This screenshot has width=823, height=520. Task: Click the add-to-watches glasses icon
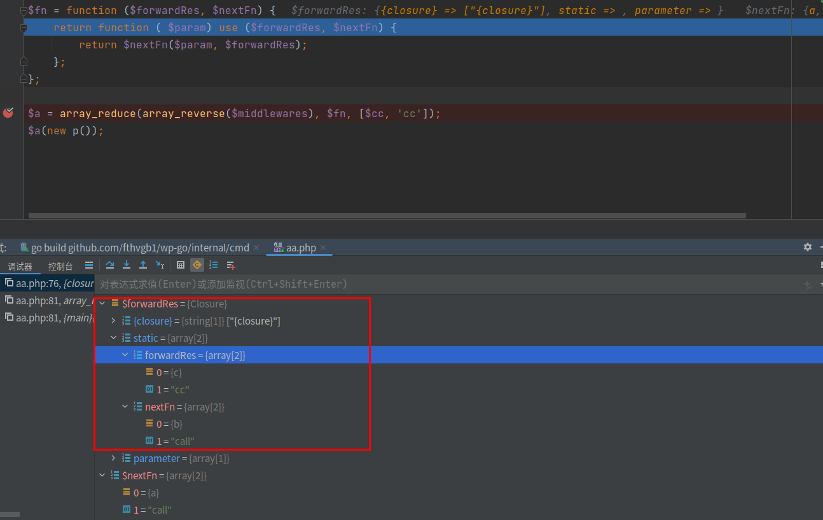808,285
